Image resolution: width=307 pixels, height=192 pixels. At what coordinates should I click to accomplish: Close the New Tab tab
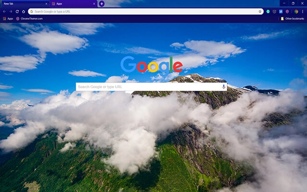pos(46,4)
